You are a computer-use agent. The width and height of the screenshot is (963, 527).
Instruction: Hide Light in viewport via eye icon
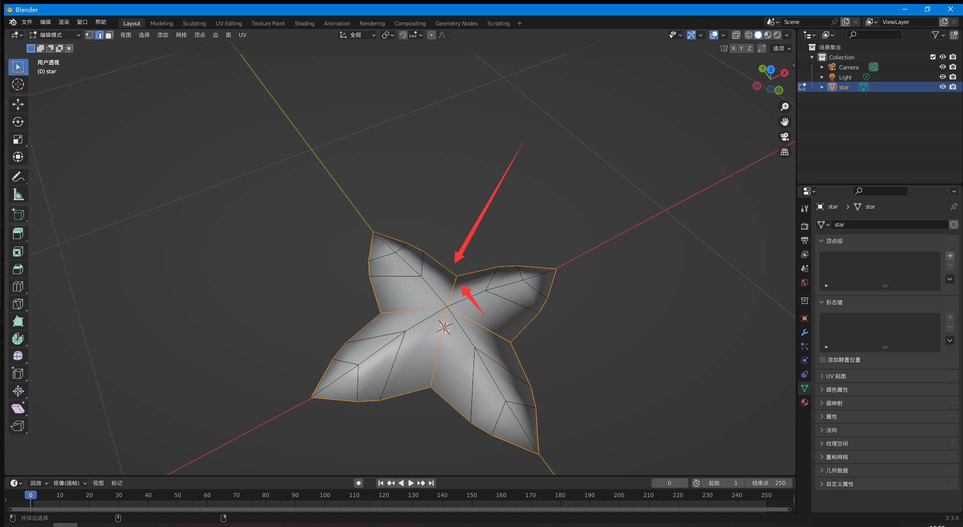[x=943, y=77]
